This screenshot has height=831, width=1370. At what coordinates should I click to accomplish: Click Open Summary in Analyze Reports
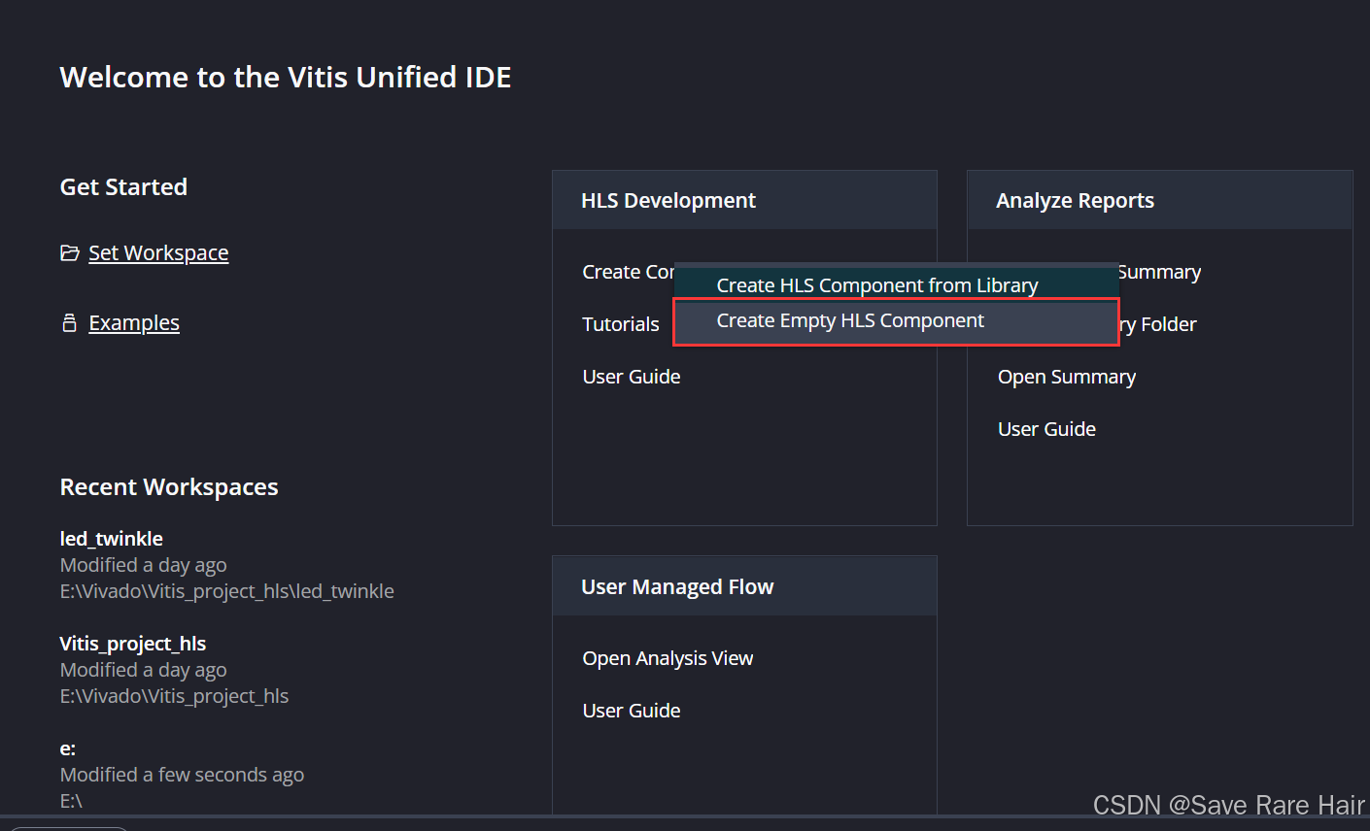point(1067,377)
